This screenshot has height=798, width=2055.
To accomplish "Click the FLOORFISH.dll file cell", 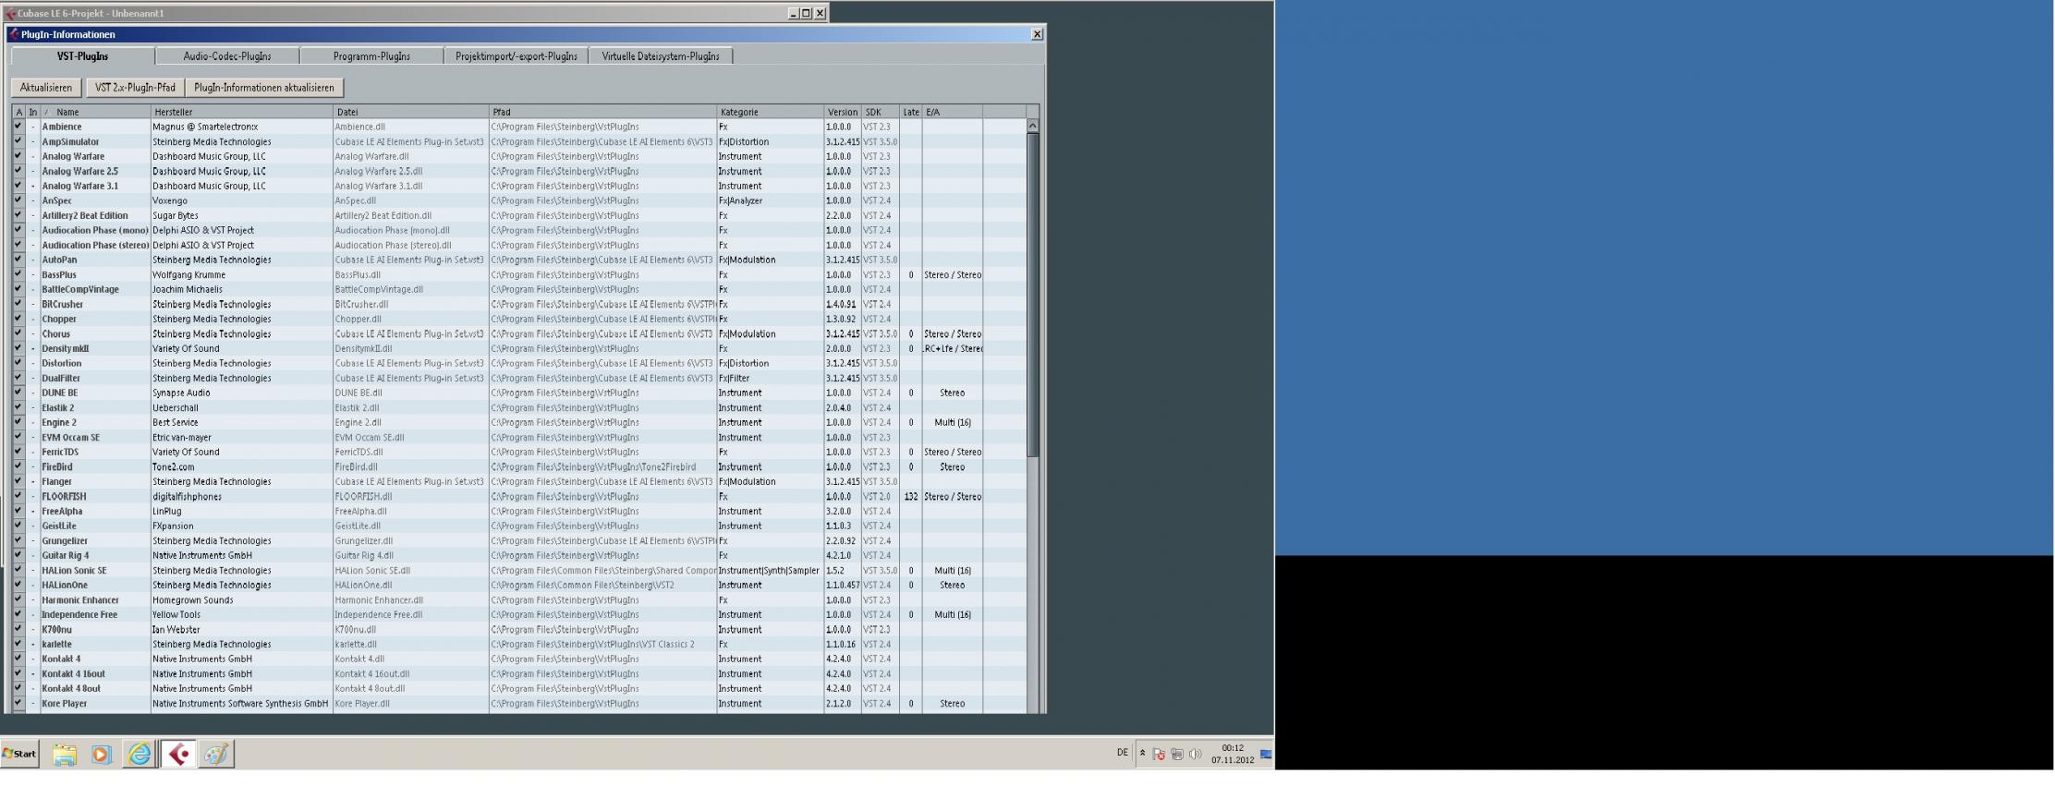I will [x=363, y=496].
